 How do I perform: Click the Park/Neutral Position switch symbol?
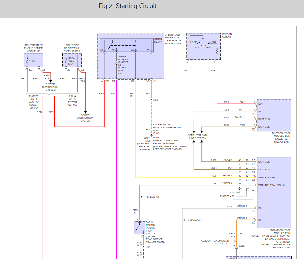click(x=140, y=227)
